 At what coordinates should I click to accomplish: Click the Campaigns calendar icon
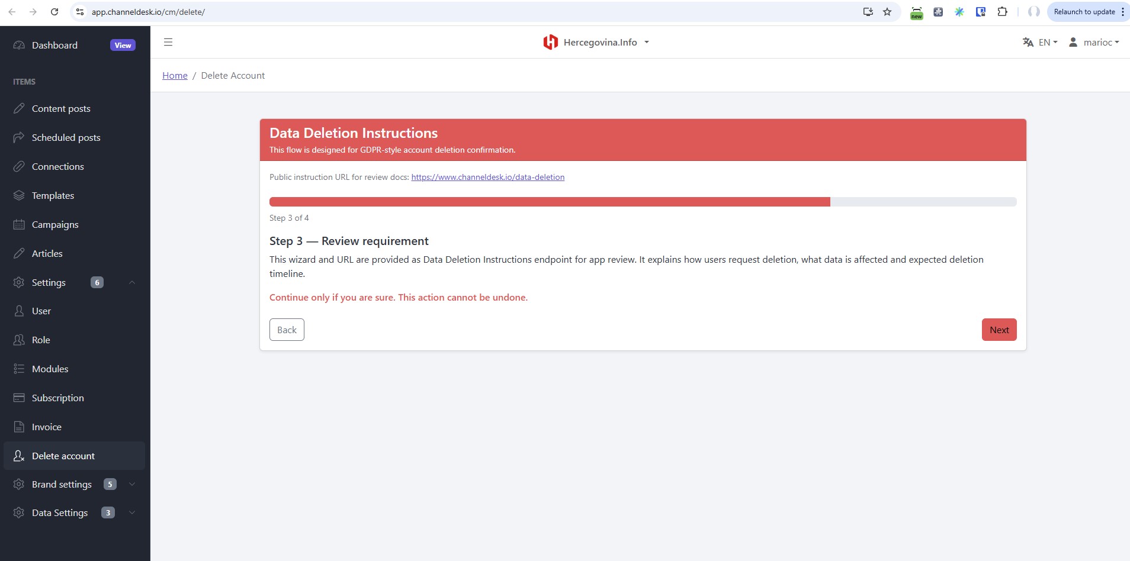(19, 224)
